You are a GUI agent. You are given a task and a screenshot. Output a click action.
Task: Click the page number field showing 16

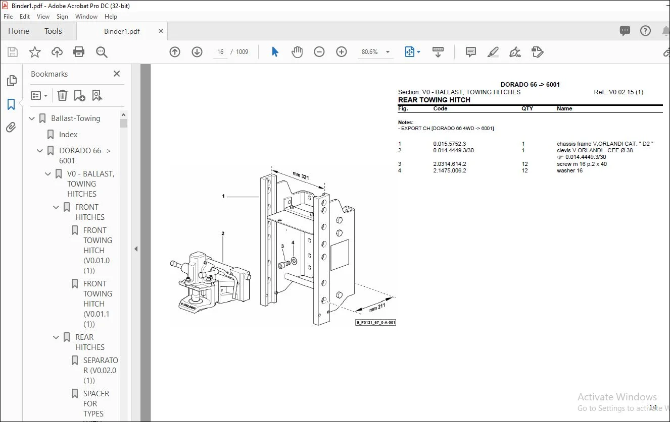(x=220, y=52)
